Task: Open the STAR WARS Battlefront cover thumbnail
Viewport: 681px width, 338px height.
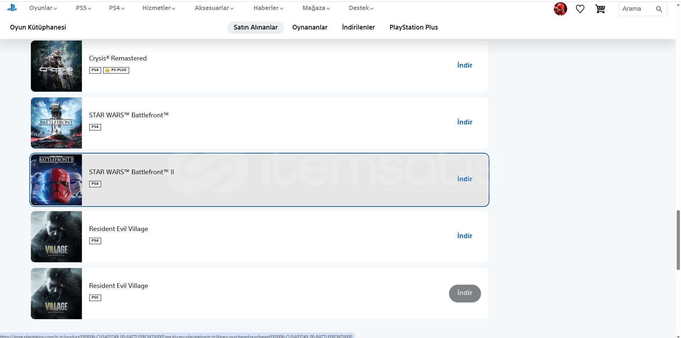Action: click(x=56, y=123)
